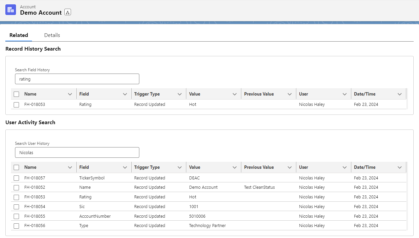This screenshot has width=419, height=238.
Task: Click Nicolas Haley in Record History Search row
Action: tap(312, 105)
